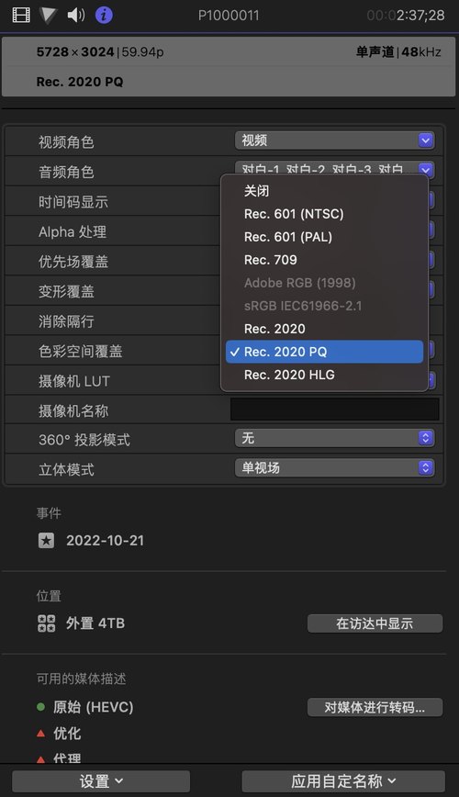Click the red warning triangle beside 优化
The image size is (459, 797).
[x=40, y=733]
